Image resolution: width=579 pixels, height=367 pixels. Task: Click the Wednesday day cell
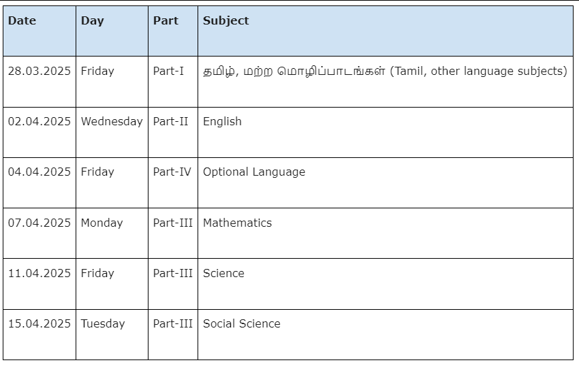point(112,133)
